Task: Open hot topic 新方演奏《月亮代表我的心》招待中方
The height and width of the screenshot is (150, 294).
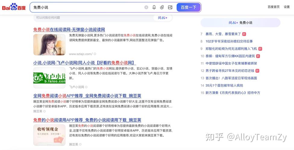Action: pyautogui.click(x=233, y=93)
